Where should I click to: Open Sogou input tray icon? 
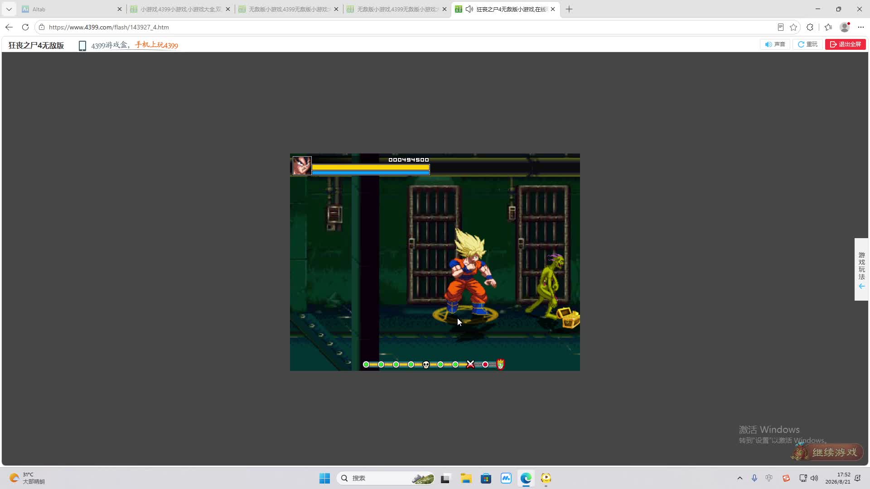[786, 478]
